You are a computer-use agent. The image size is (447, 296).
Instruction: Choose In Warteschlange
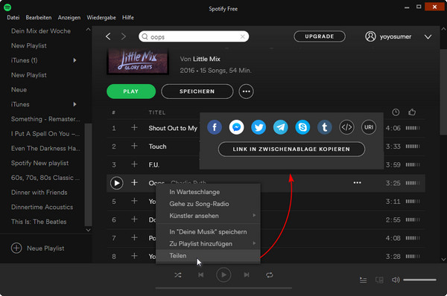(208, 192)
